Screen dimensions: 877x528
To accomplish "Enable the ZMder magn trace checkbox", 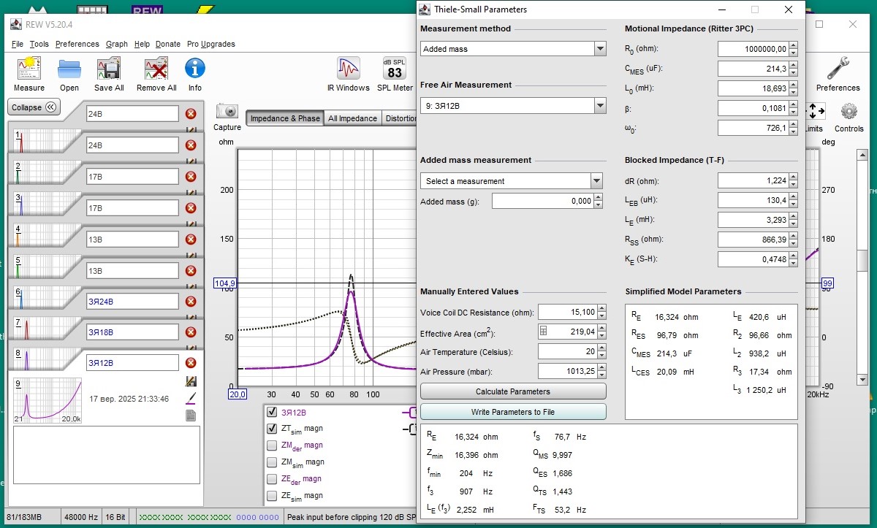I will coord(272,445).
